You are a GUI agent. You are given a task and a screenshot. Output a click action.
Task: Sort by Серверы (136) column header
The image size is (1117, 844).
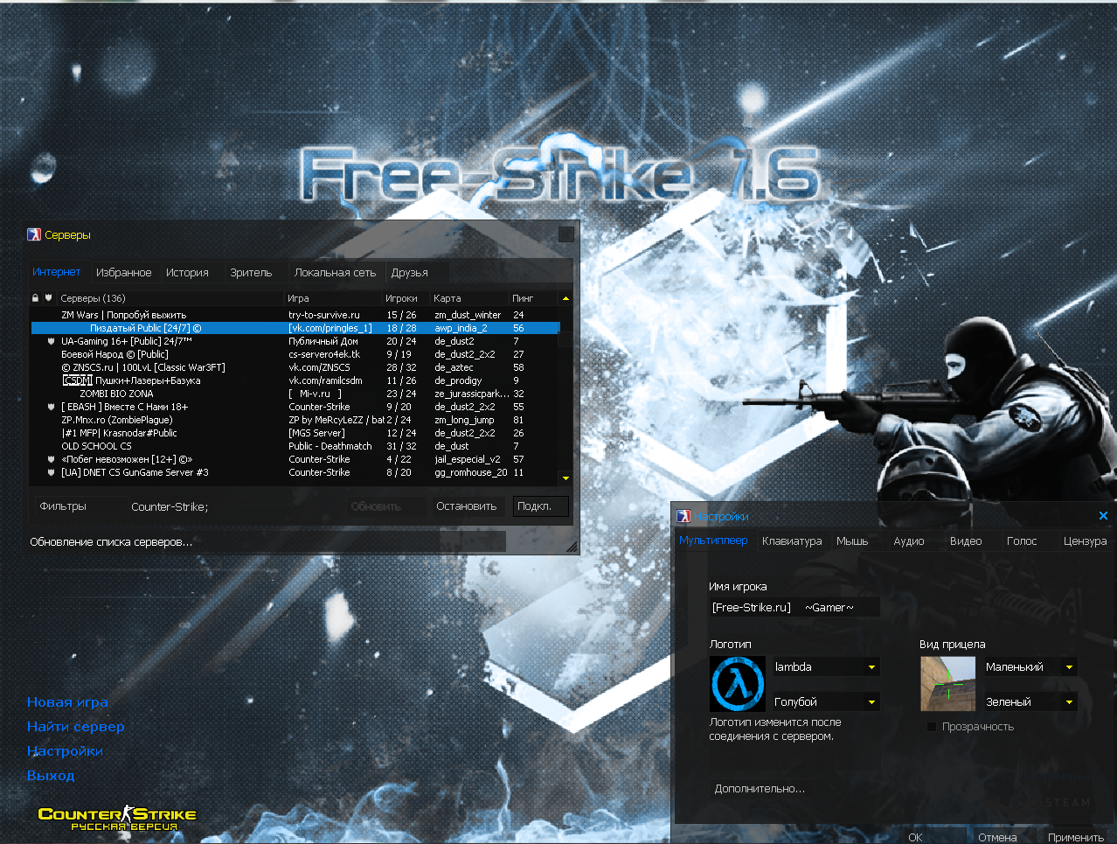coord(170,298)
